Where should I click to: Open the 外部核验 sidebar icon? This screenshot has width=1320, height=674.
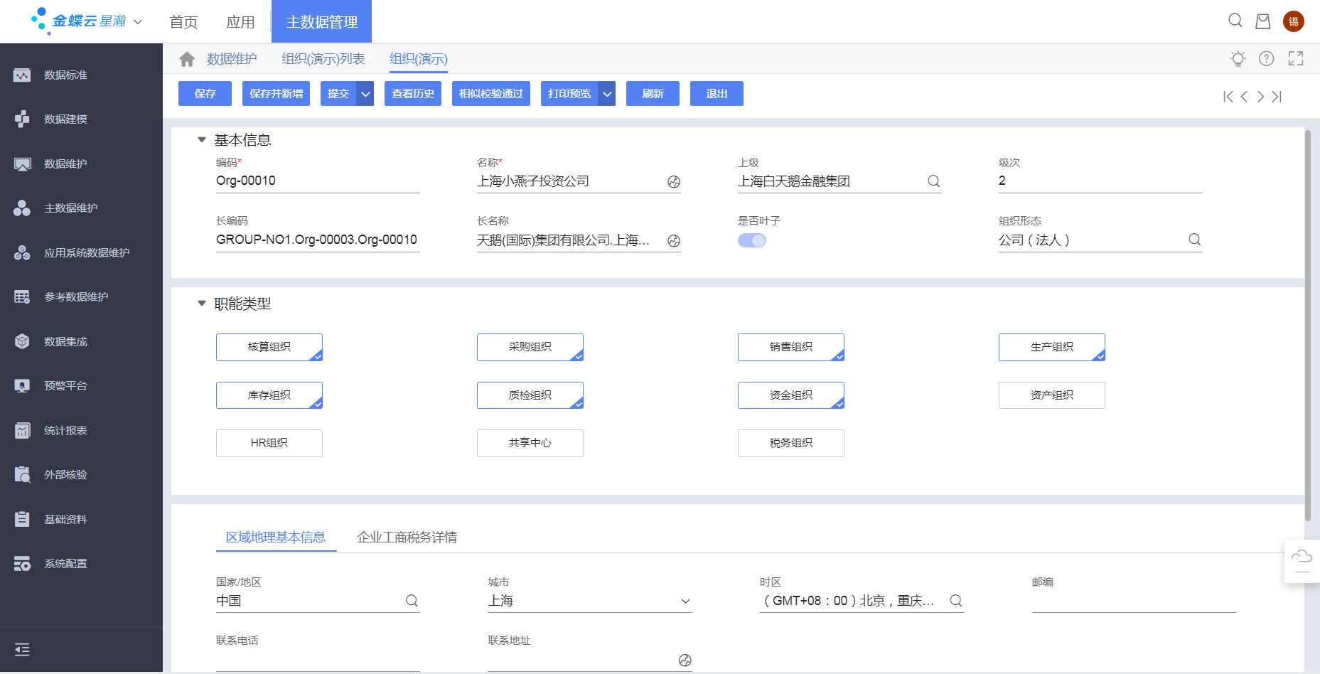point(22,475)
